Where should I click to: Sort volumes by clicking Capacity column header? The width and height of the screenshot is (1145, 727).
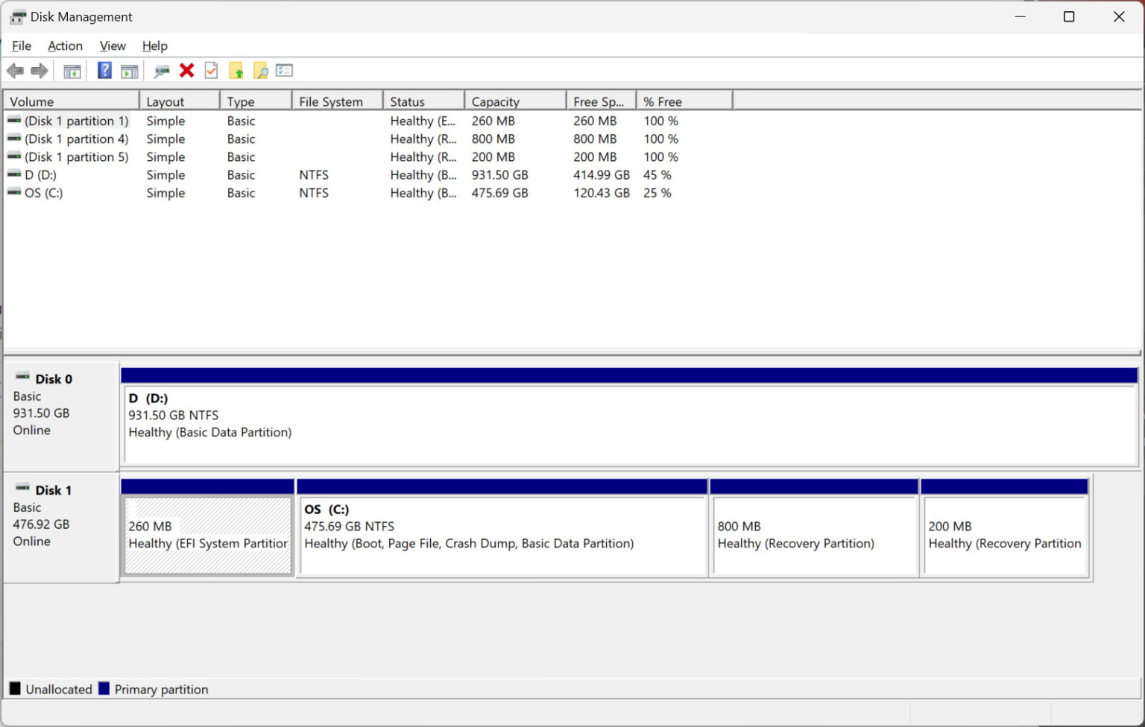click(494, 101)
